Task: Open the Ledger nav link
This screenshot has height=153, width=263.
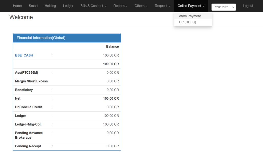Action: (x=68, y=6)
